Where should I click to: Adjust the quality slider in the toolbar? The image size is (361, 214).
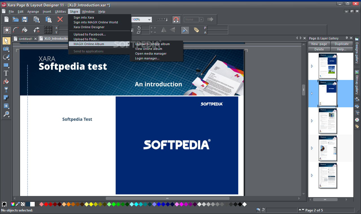(162, 20)
